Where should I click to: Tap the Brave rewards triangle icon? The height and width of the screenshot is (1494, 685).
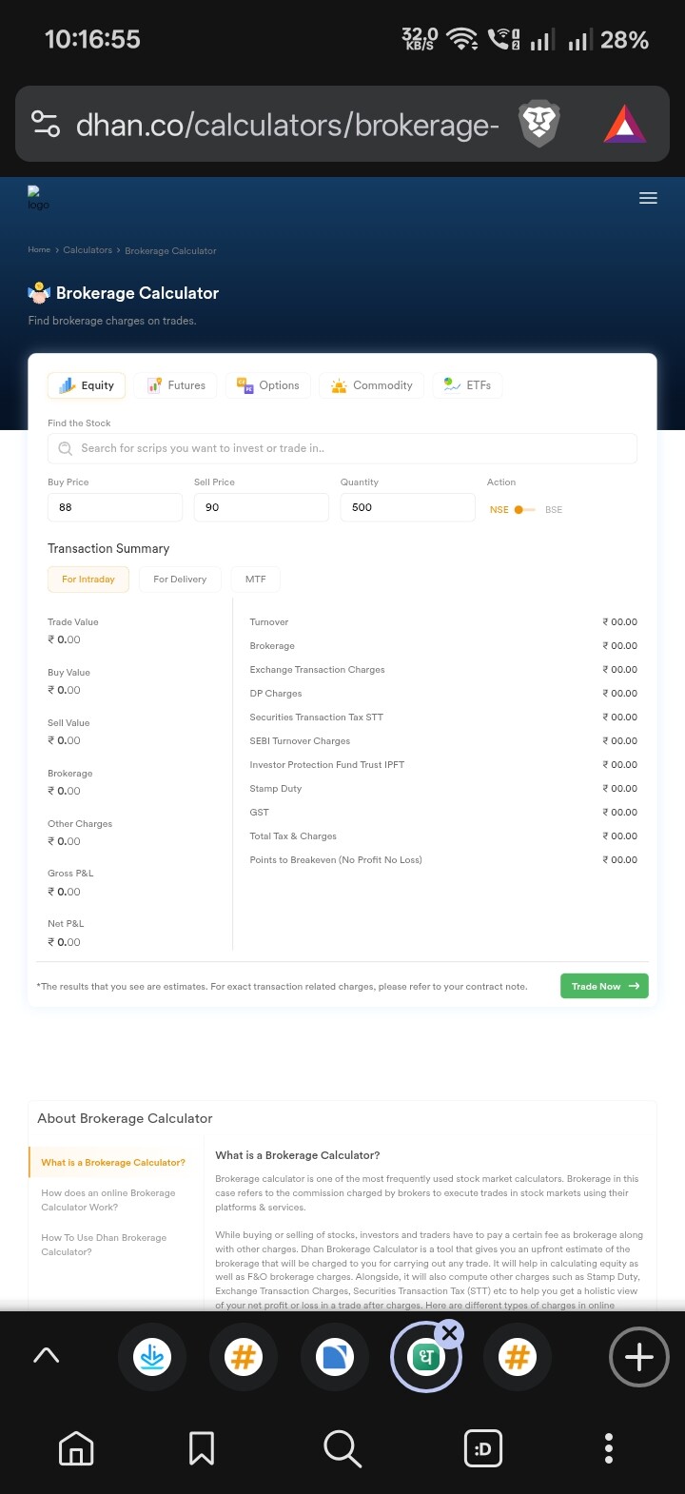pos(625,124)
